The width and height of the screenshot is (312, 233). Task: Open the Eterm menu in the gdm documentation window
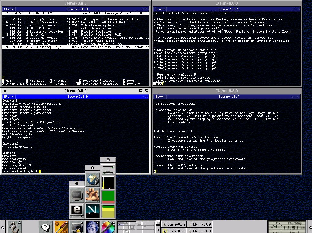pos(160,97)
